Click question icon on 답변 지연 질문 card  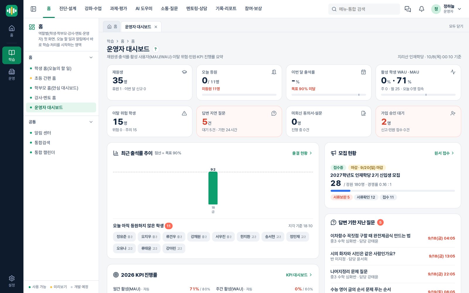click(274, 113)
